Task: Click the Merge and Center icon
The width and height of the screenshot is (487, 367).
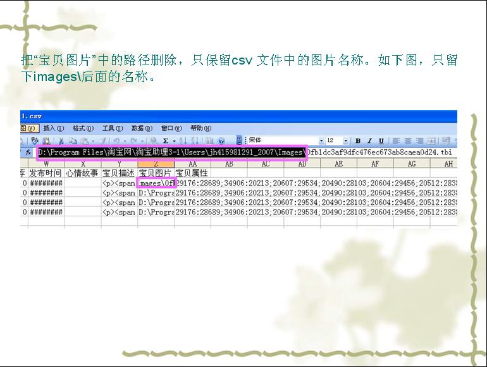Action: (x=431, y=140)
